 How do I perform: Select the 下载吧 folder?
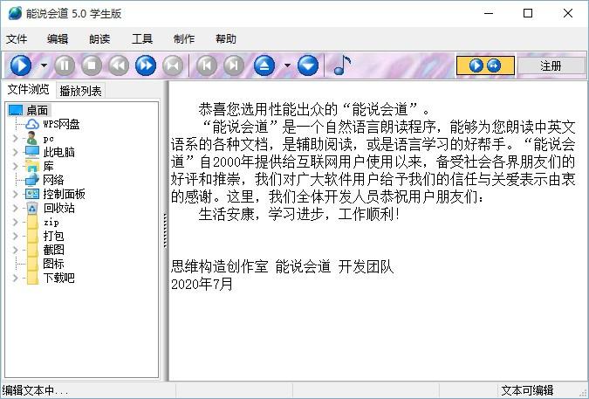click(x=59, y=278)
